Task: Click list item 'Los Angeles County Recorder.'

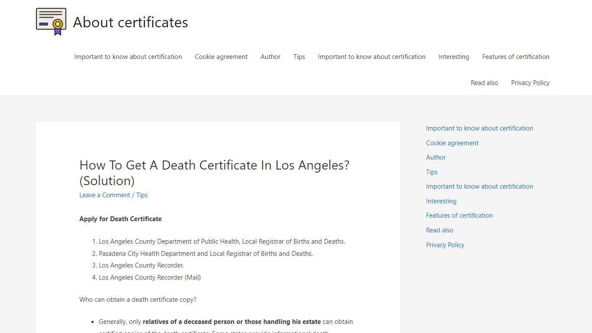Action: (141, 265)
